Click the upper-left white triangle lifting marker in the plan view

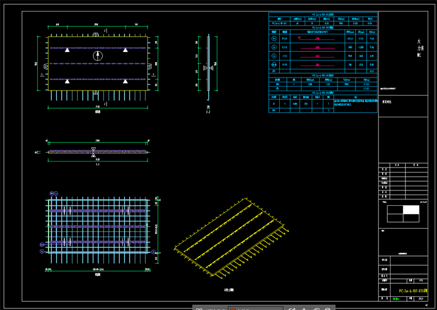[x=67, y=50]
